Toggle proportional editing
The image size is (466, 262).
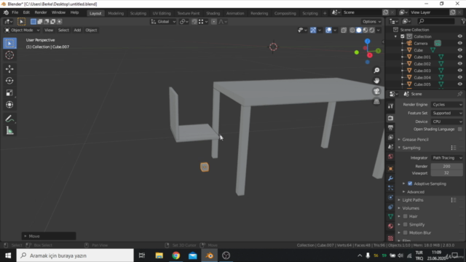pyautogui.click(x=213, y=22)
